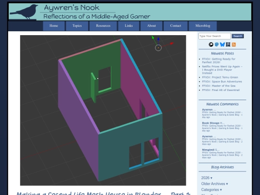The height and width of the screenshot is (195, 260).
Task: Expand the 2026 archive list
Action: (207, 178)
